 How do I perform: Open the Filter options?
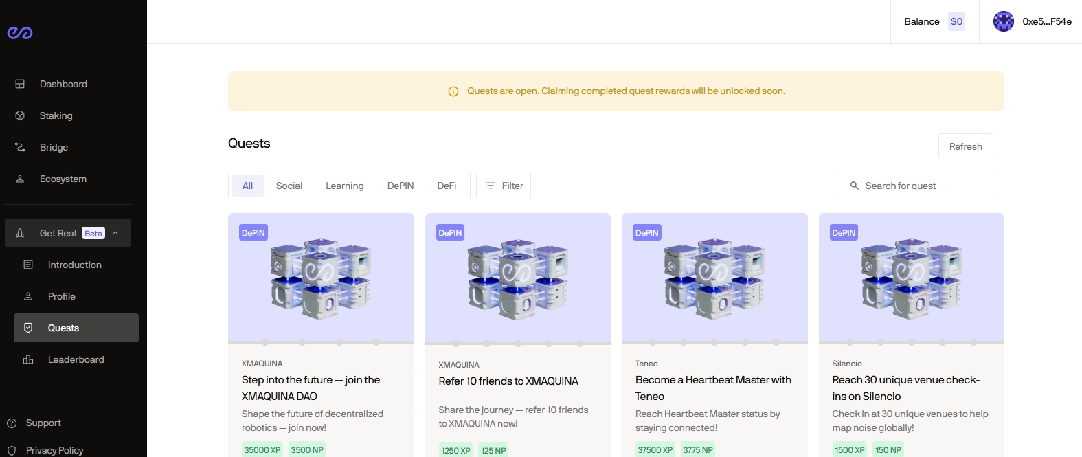coord(504,186)
